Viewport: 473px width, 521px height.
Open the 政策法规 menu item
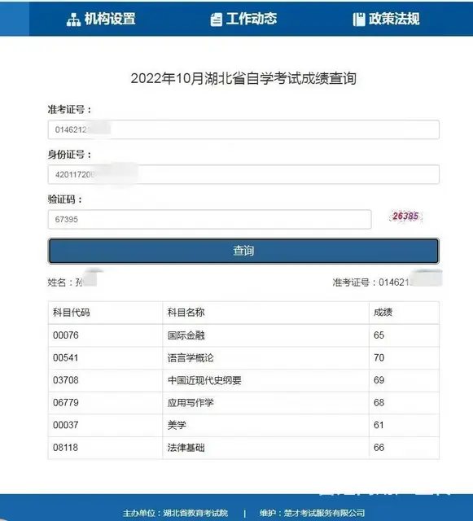pos(386,19)
